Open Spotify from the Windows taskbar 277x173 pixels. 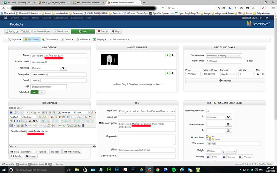pos(174,170)
